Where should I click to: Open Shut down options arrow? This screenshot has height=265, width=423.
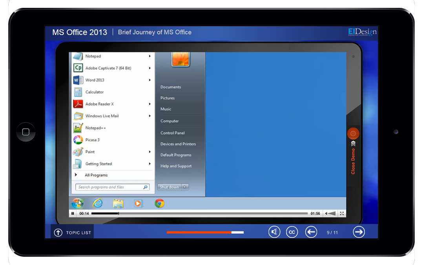pyautogui.click(x=185, y=187)
